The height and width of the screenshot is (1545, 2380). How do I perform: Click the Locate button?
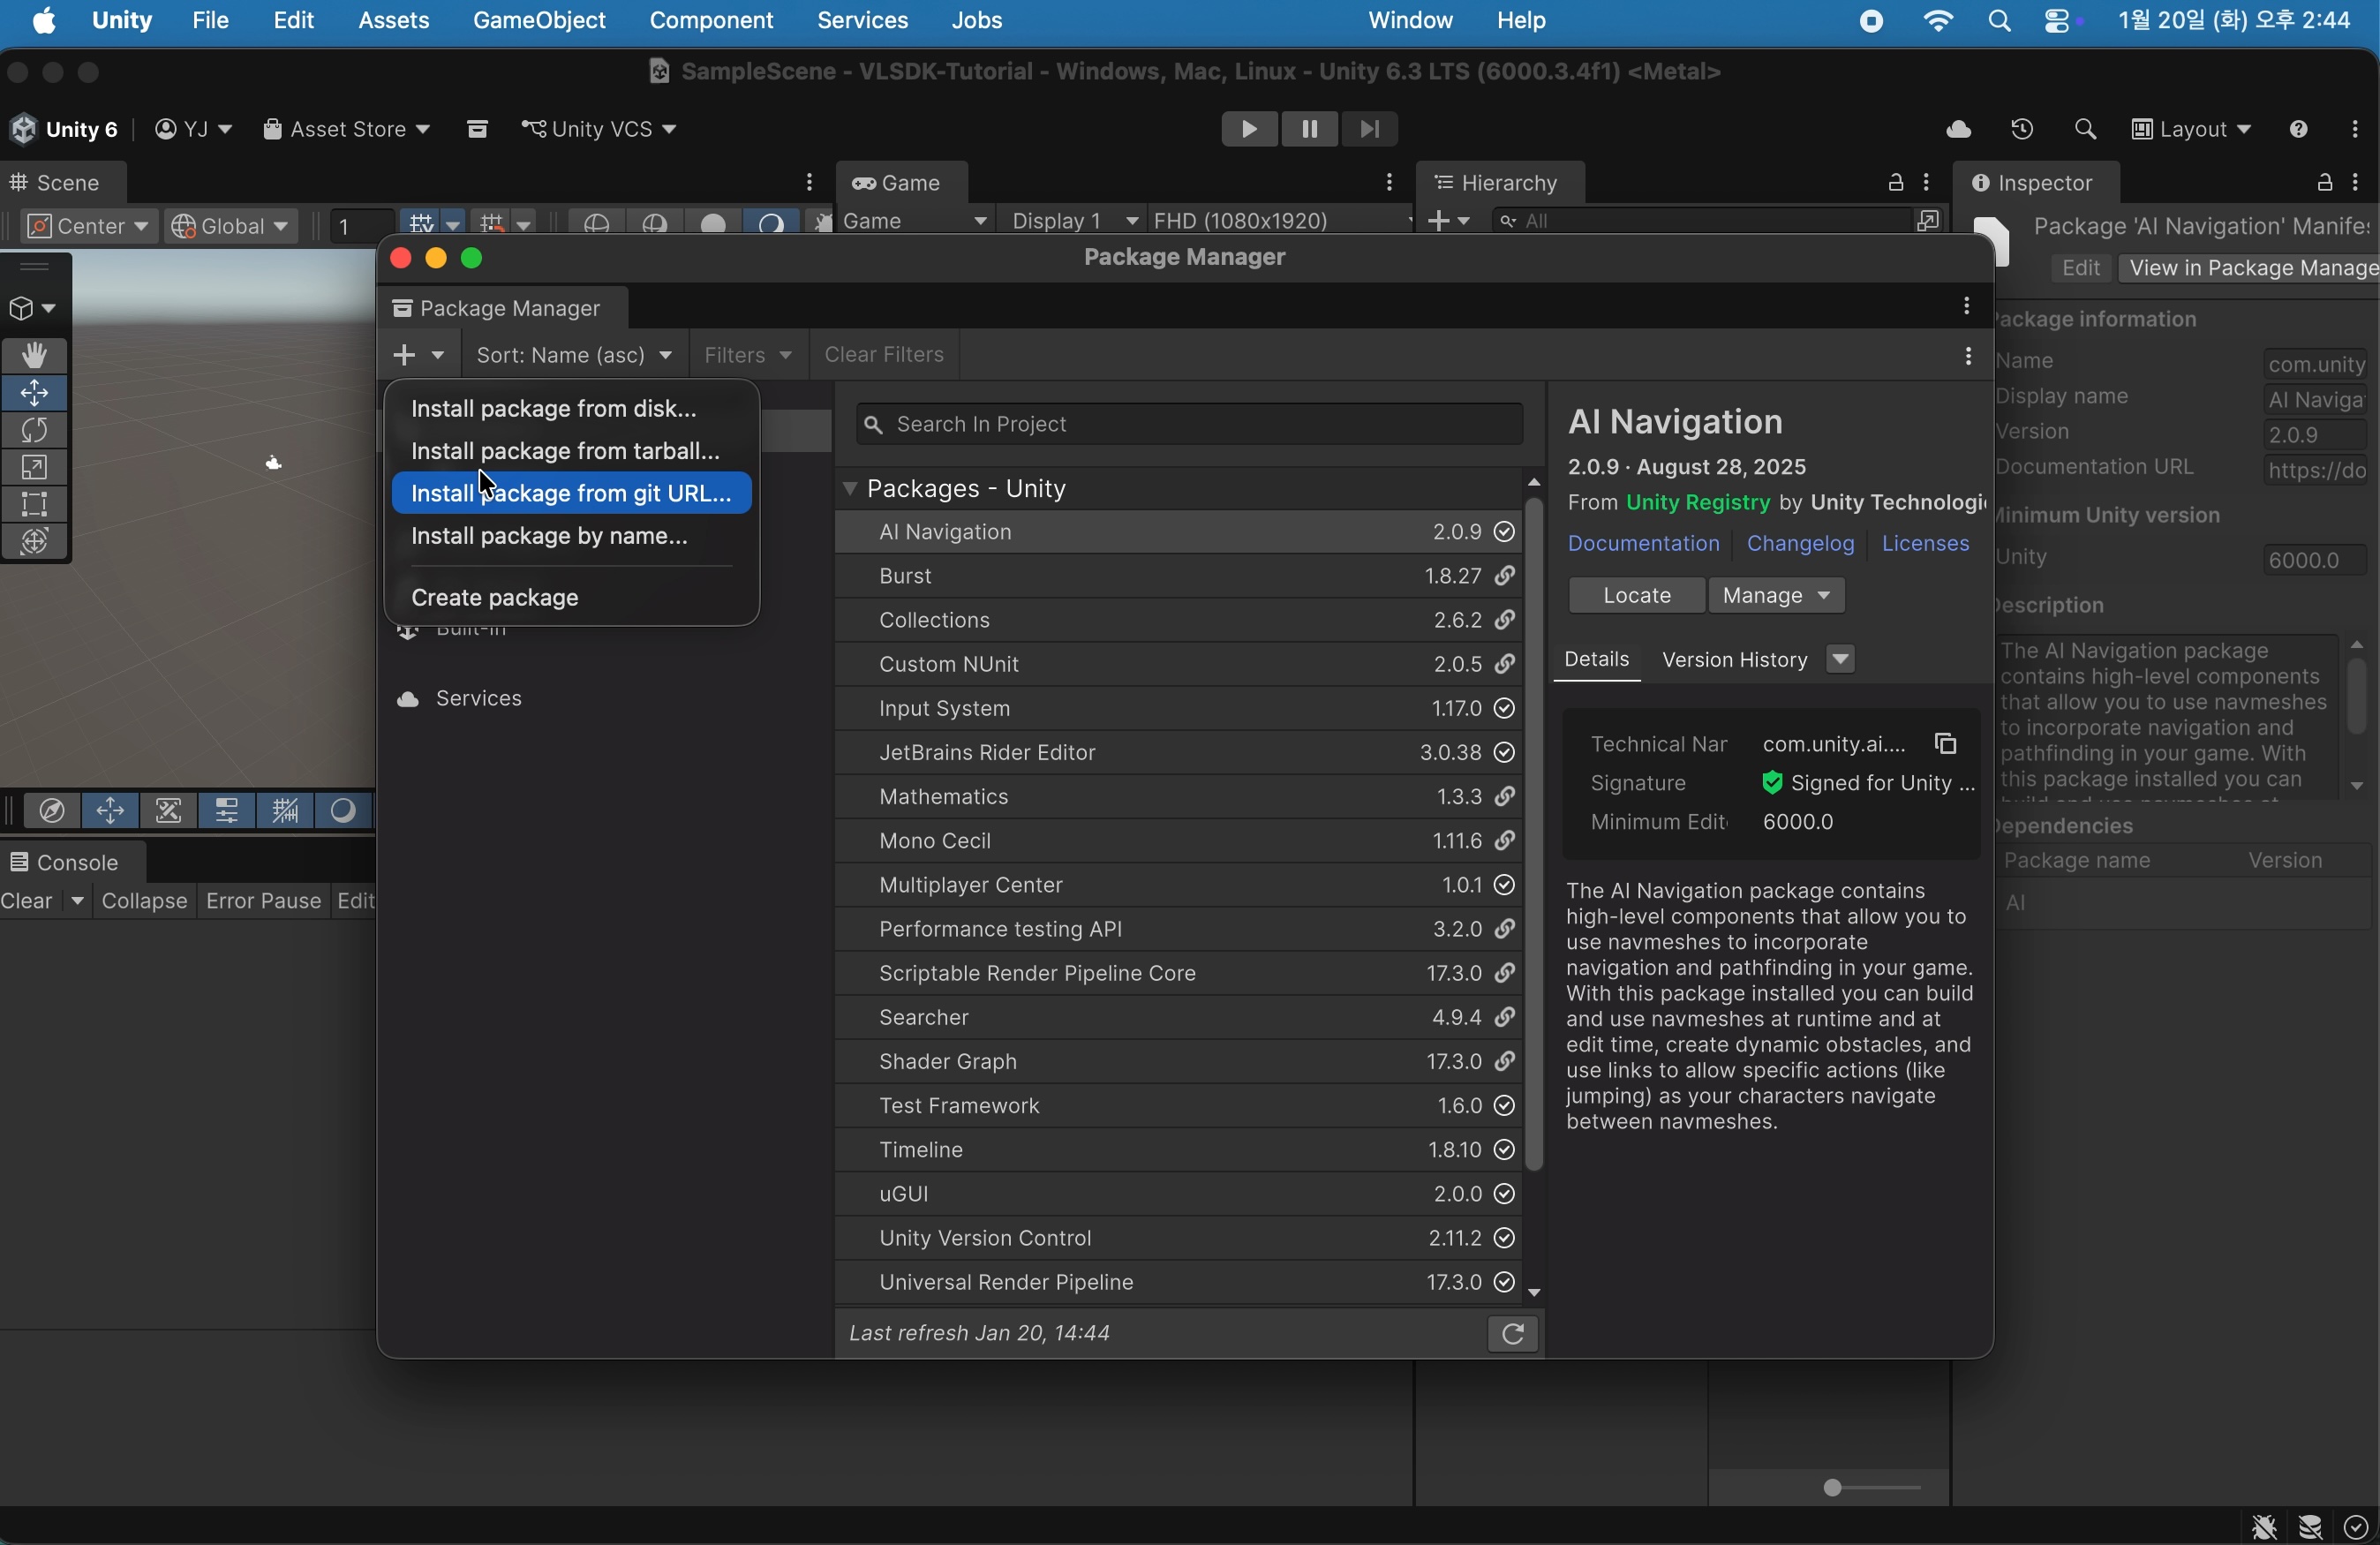1636,596
